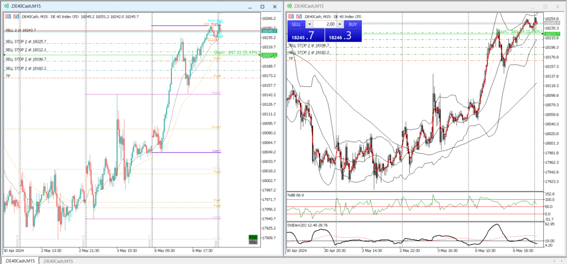
Task: Select TP level label in left chart
Action: [8, 76]
